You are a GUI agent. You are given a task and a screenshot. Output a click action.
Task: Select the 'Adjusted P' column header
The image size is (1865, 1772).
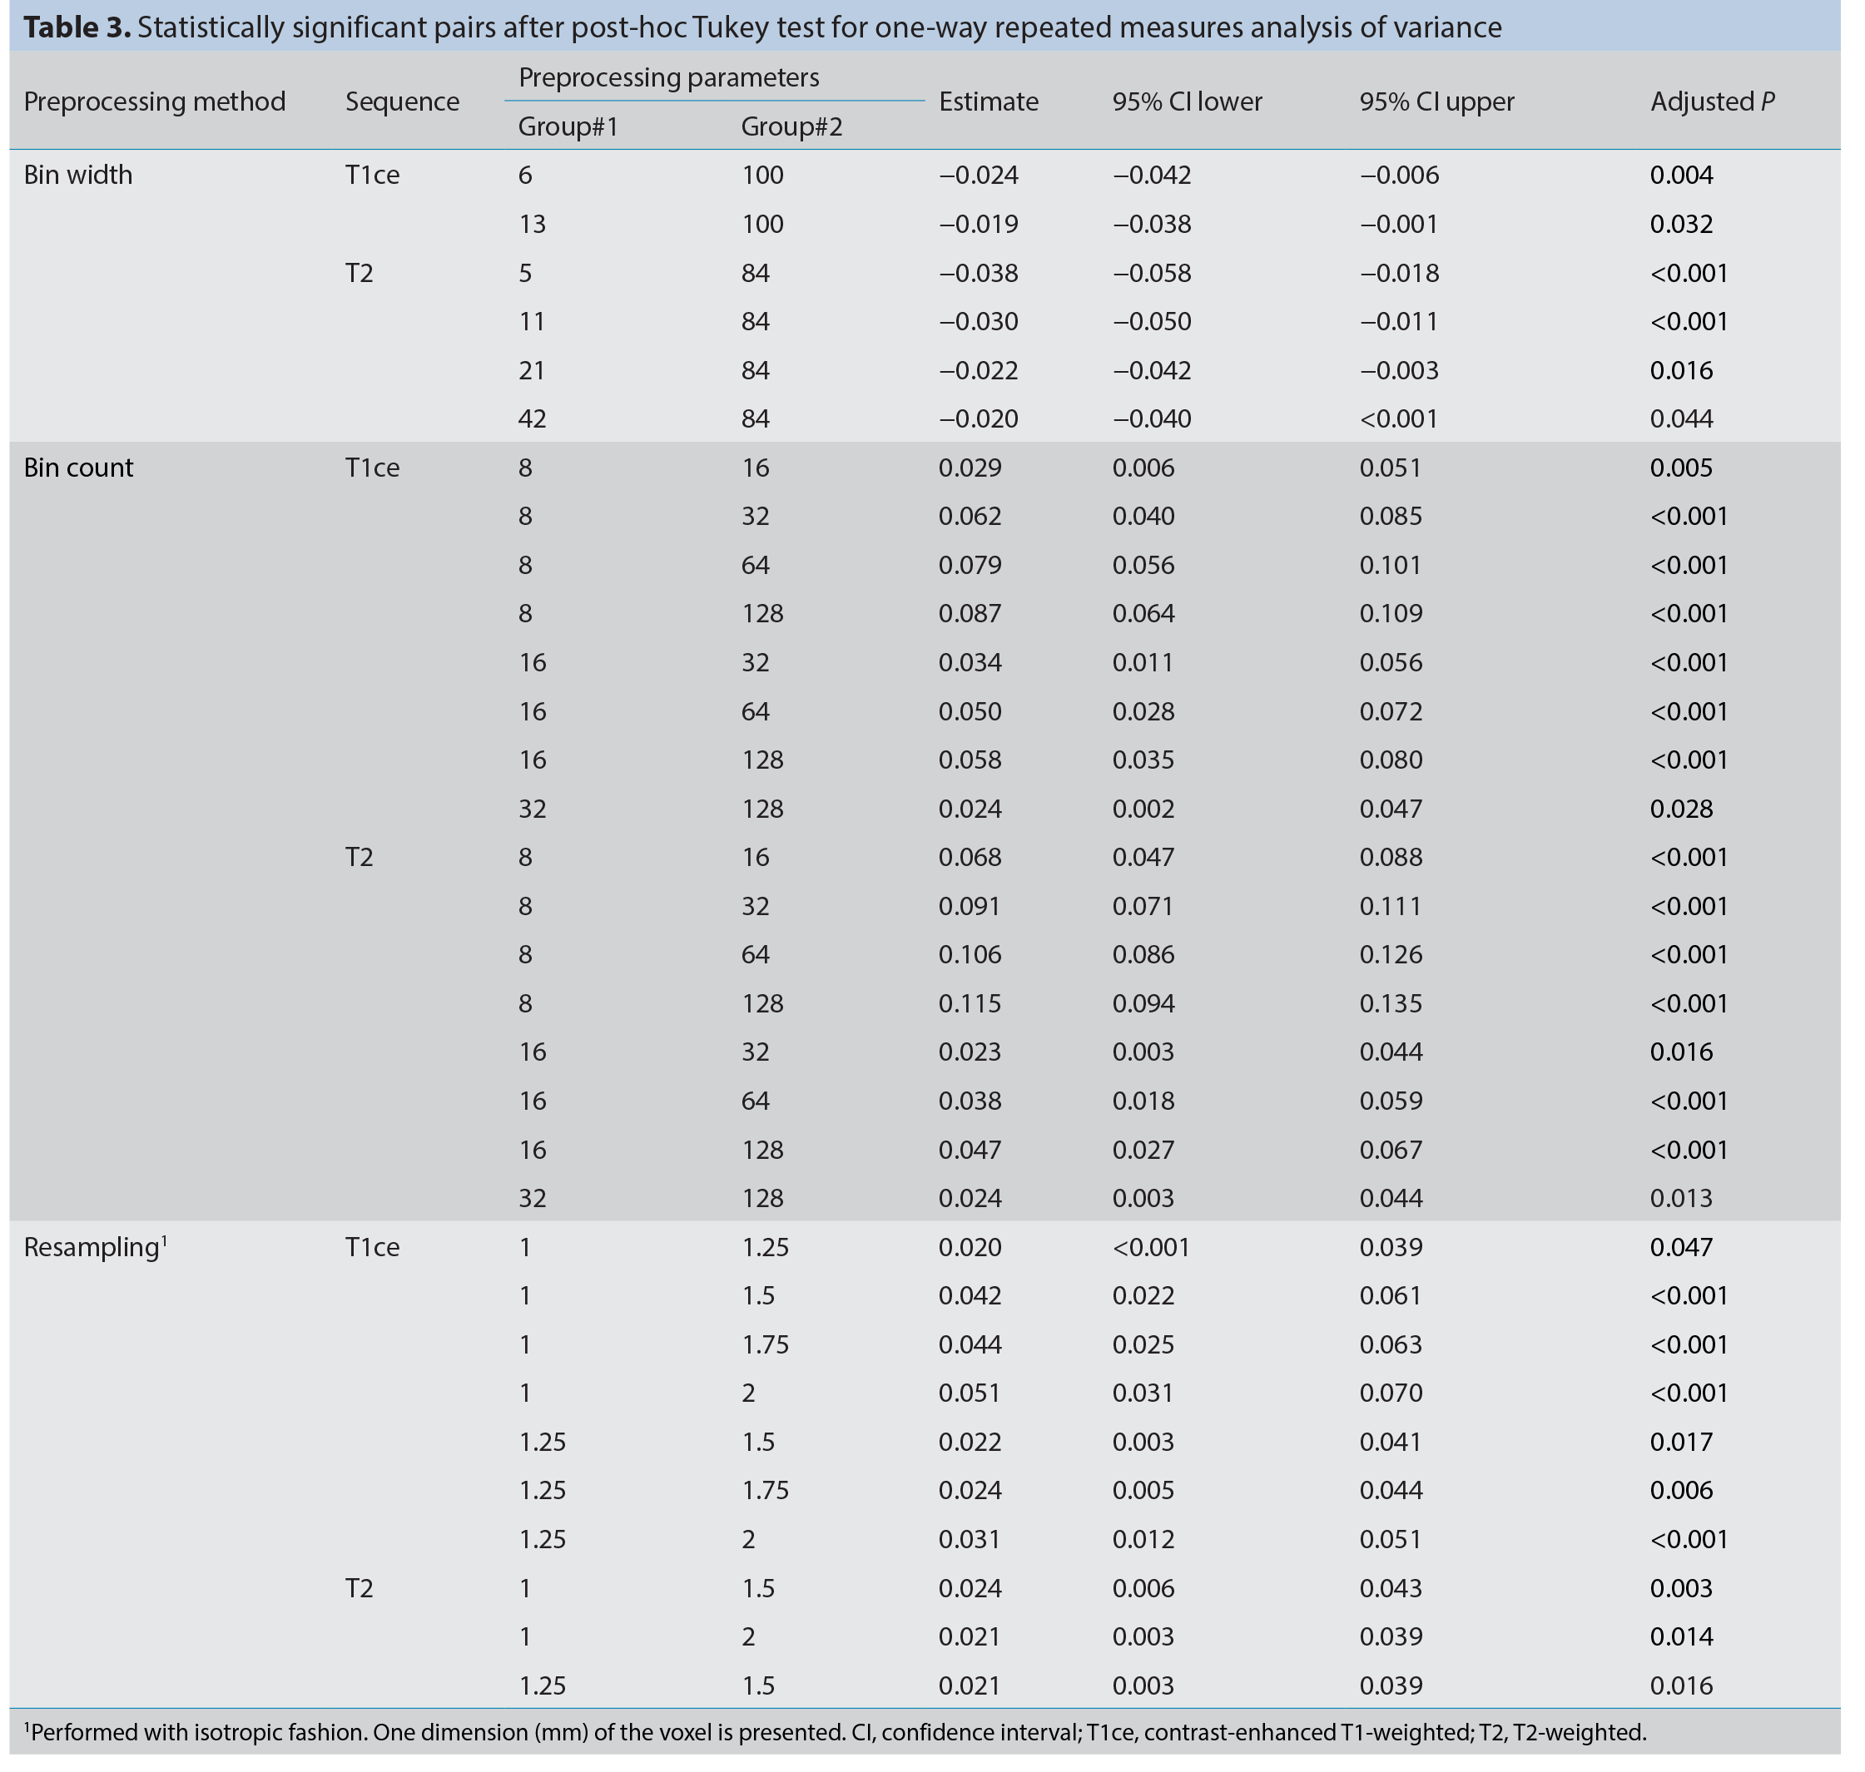1713,101
